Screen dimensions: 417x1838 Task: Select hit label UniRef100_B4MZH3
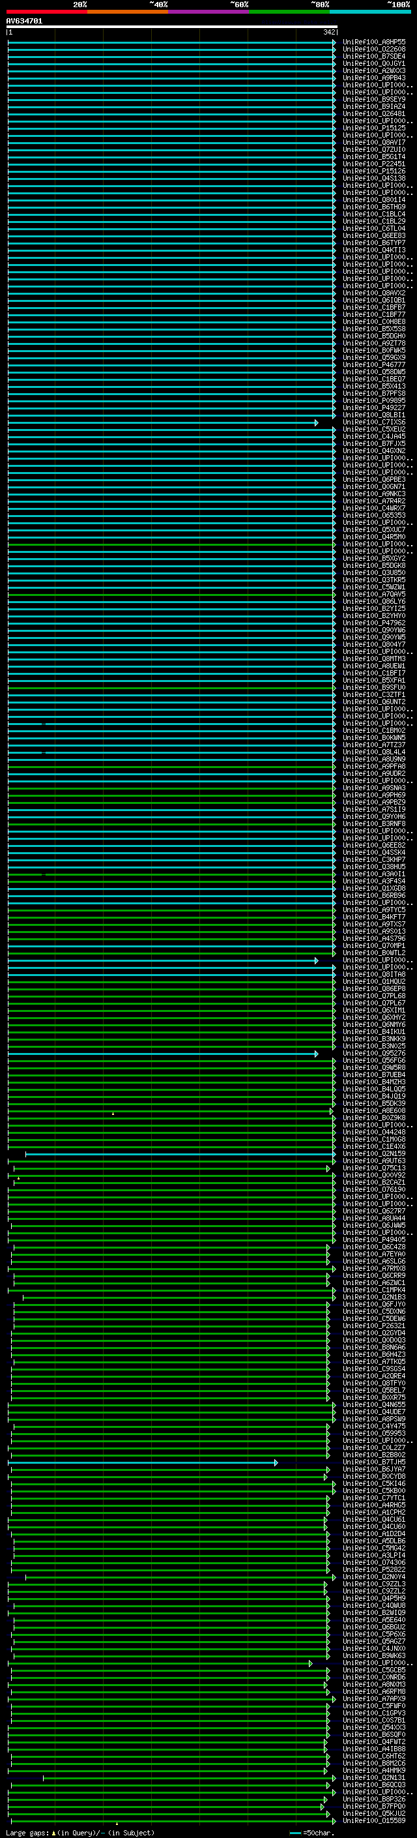(x=374, y=1082)
